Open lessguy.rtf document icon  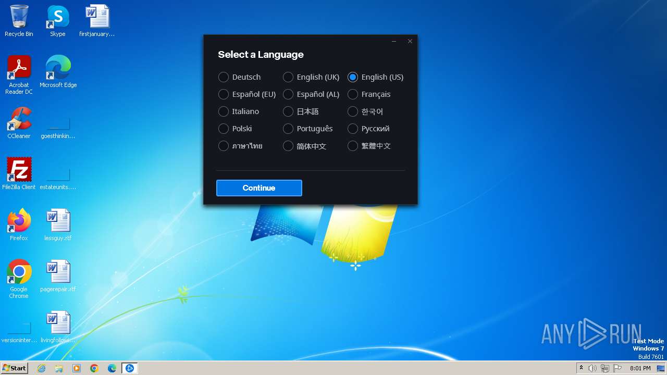point(58,225)
